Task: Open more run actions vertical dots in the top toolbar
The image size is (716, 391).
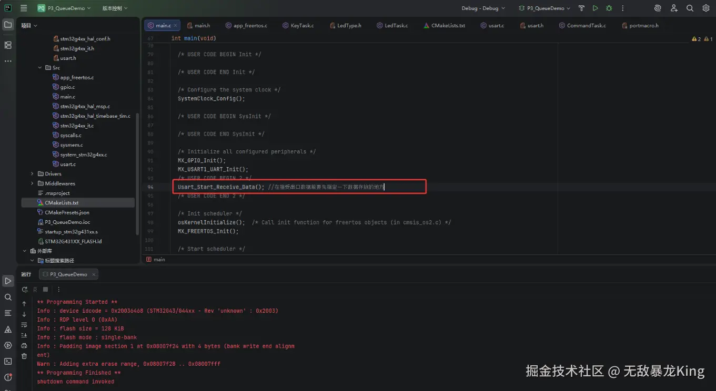Action: click(623, 8)
